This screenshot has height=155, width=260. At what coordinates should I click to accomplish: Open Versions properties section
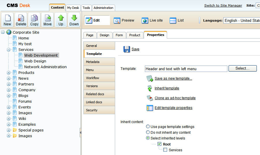pyautogui.click(x=99, y=86)
